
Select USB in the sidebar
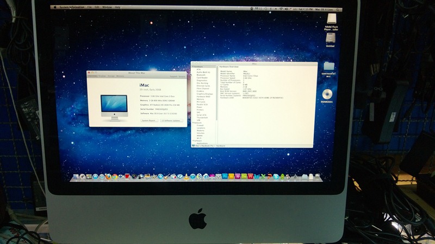198,120
